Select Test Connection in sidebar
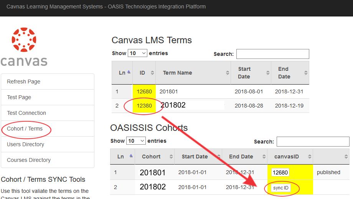 [x=48, y=113]
